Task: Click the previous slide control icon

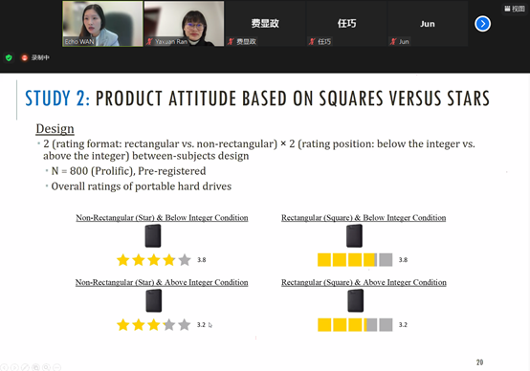Action: tap(4, 367)
